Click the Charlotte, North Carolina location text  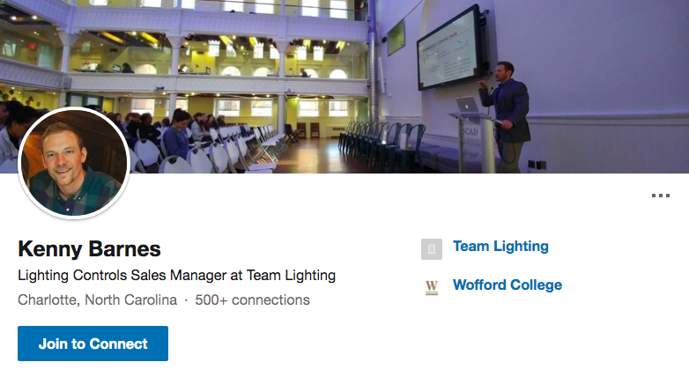[97, 299]
